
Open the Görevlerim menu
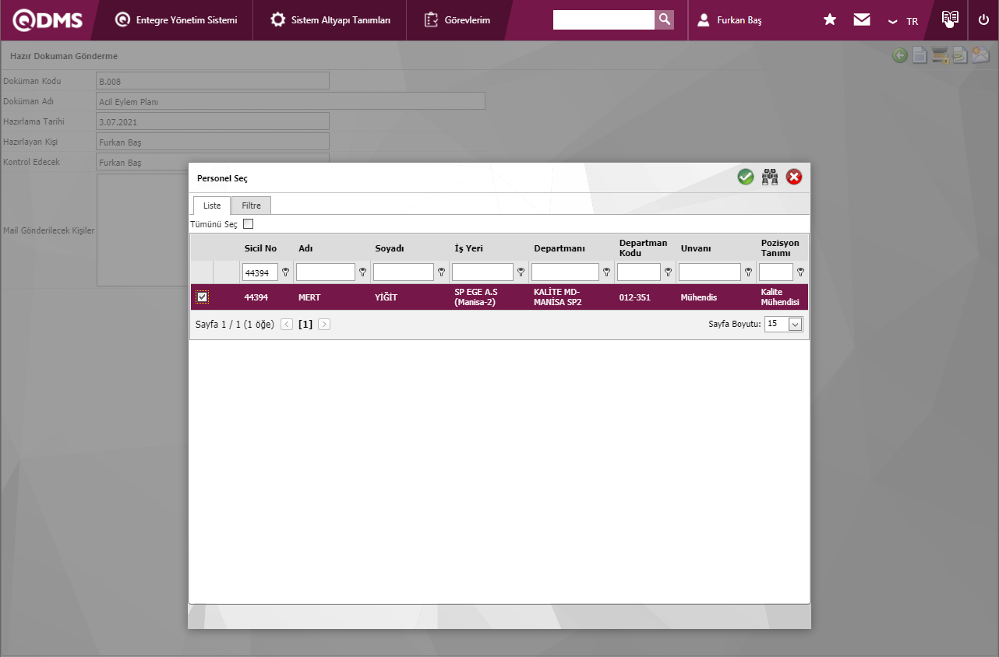click(x=457, y=20)
